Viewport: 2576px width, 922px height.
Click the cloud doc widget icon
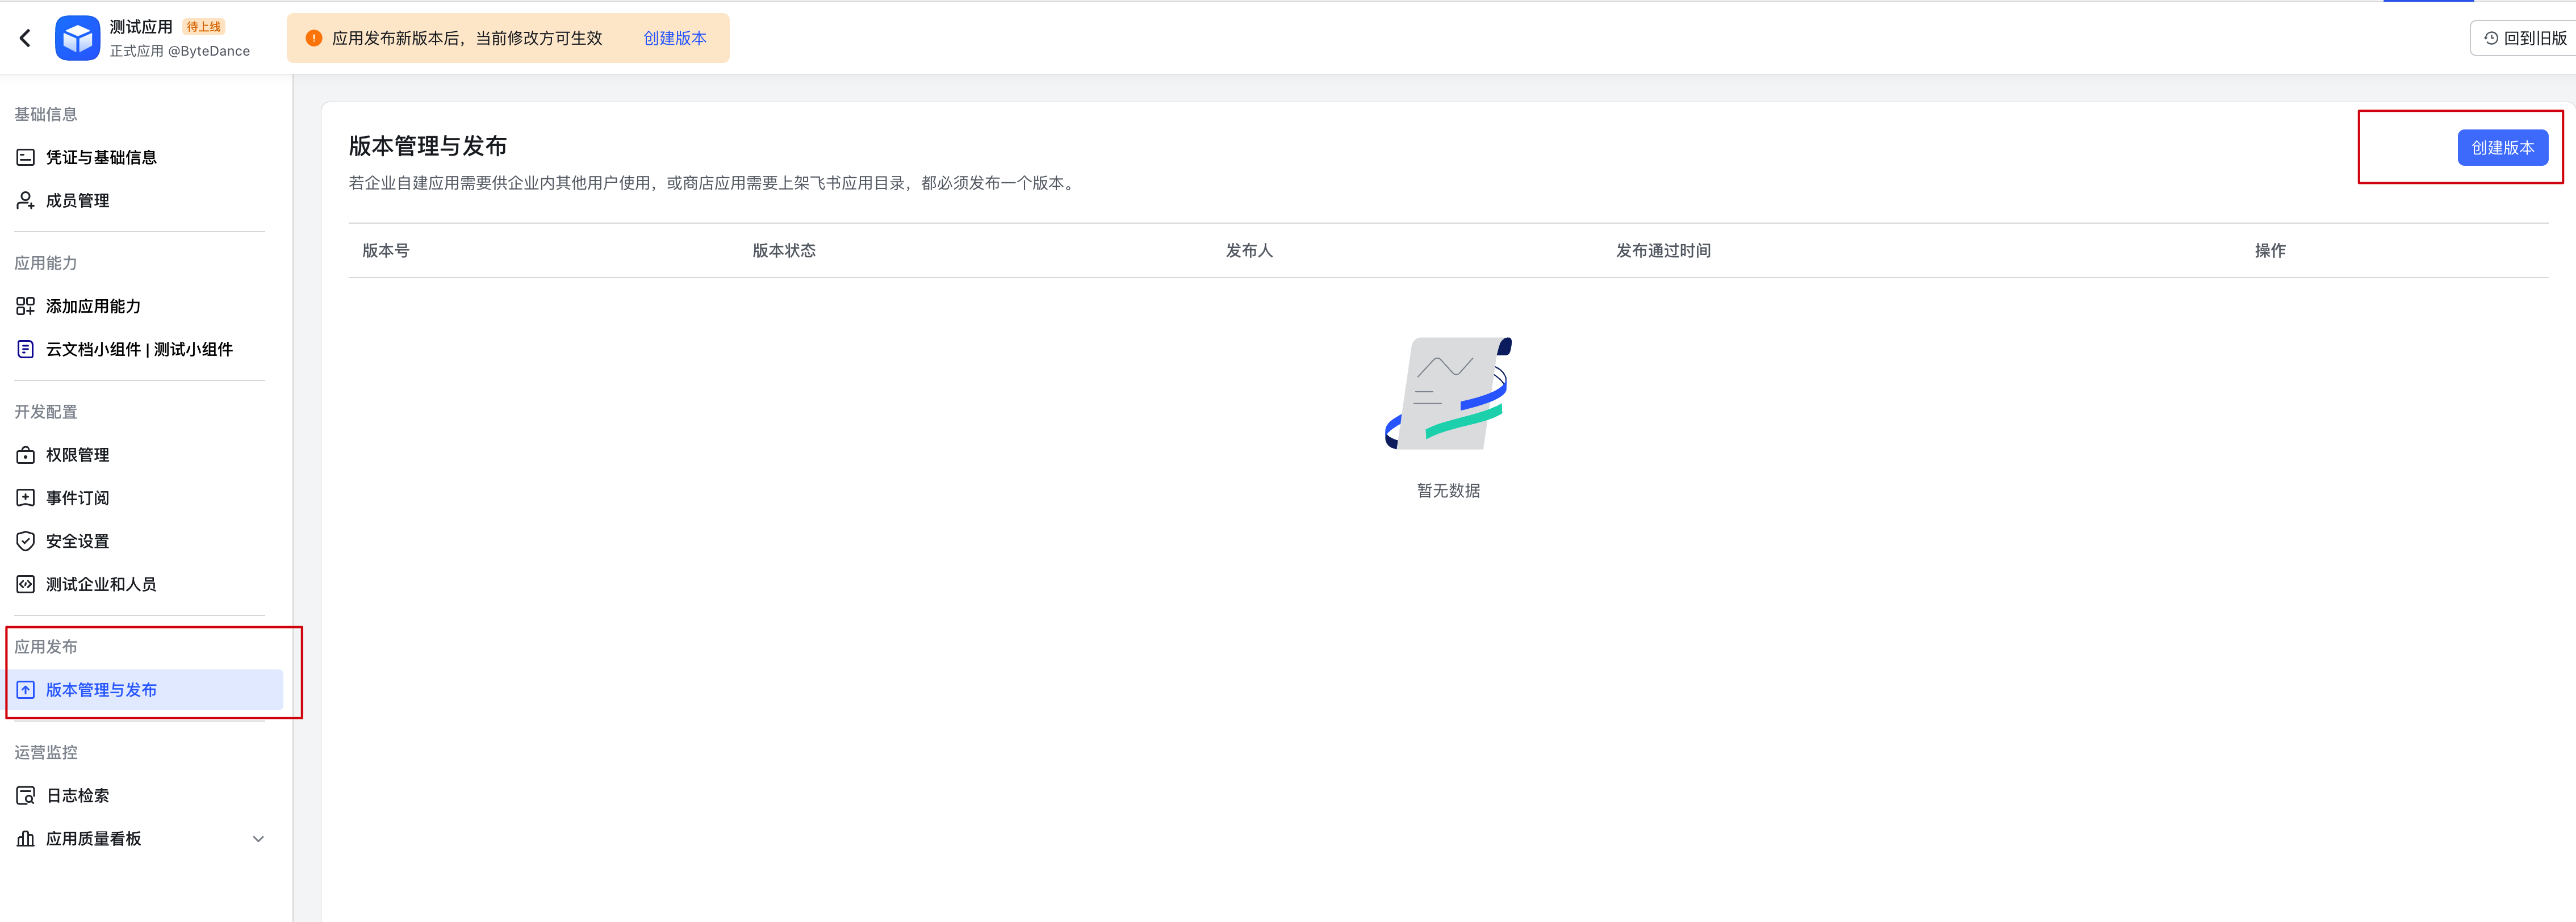tap(26, 349)
